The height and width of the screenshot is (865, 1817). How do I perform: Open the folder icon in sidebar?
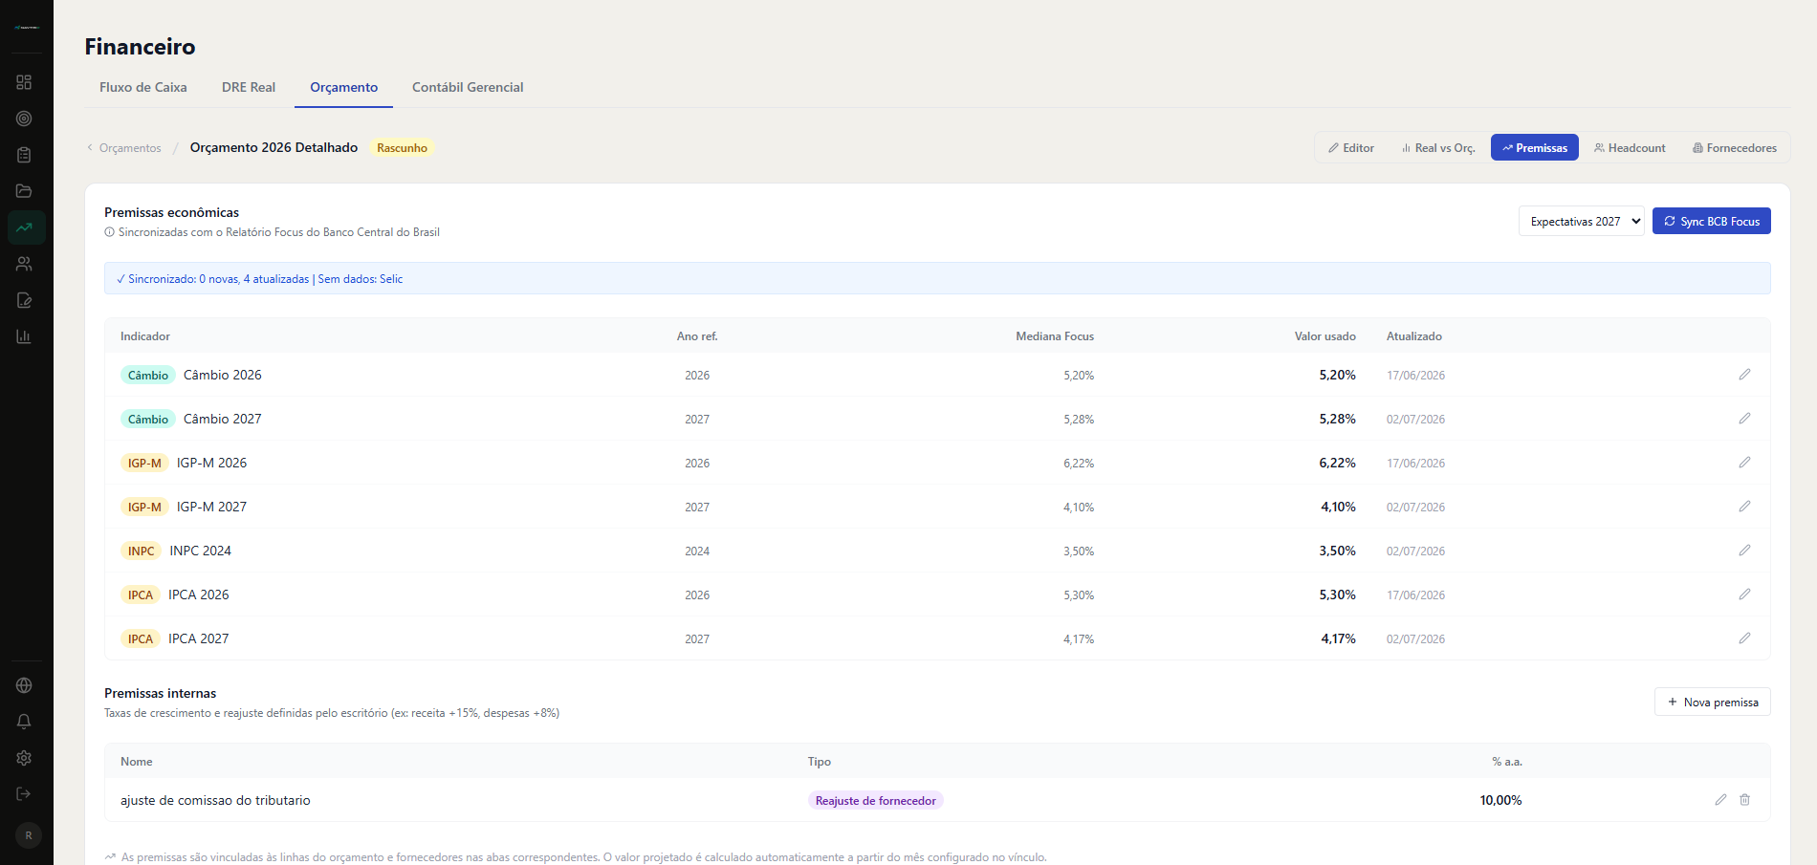click(x=24, y=191)
